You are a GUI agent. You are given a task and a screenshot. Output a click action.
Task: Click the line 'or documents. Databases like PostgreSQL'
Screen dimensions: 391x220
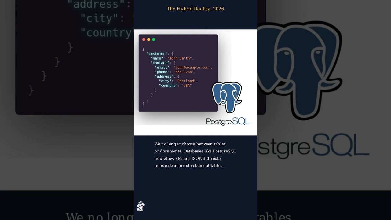(x=195, y=151)
